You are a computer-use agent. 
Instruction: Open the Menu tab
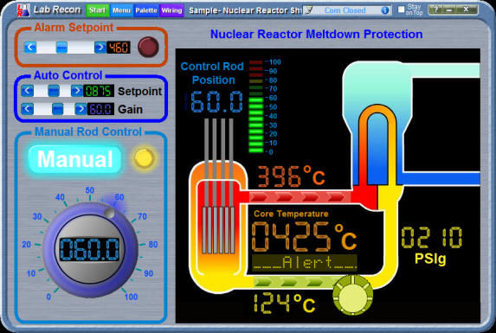(121, 10)
